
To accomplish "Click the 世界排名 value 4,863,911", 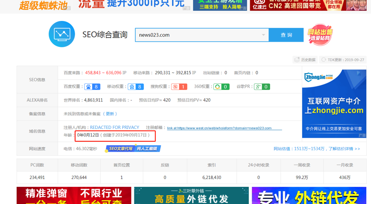I will tap(93, 100).
